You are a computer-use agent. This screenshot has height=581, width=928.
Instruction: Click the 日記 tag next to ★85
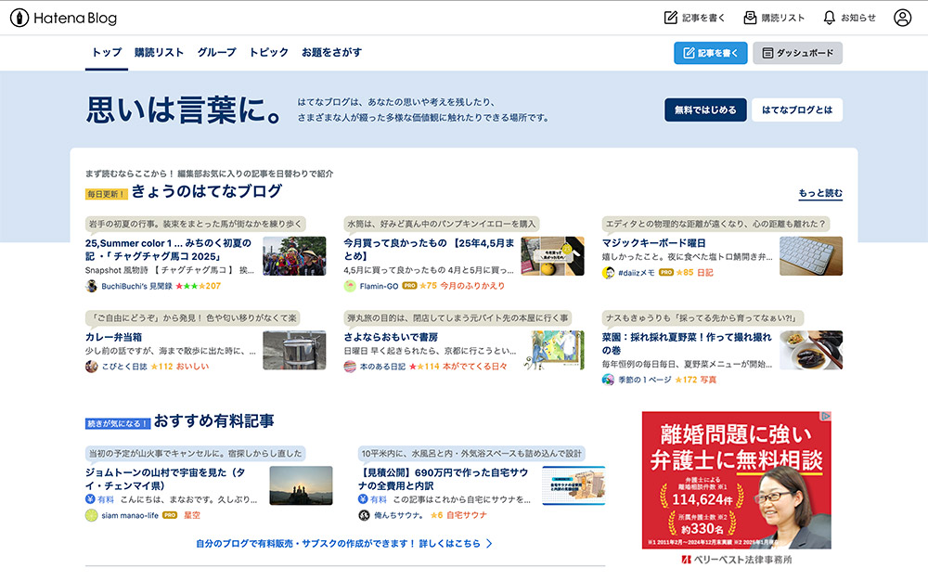click(705, 273)
